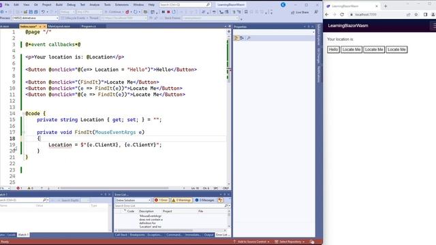Toggle the 0 Warnings filter in Error List
436x245 pixels.
(x=181, y=200)
